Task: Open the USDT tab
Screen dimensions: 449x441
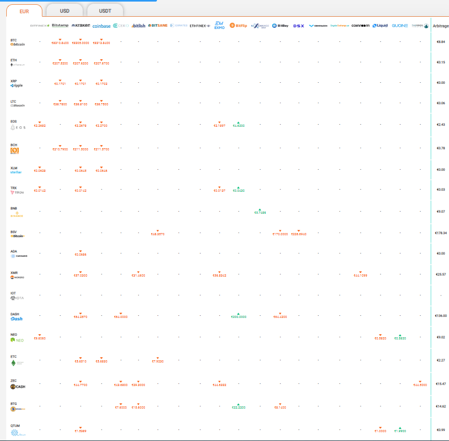Action: point(105,11)
